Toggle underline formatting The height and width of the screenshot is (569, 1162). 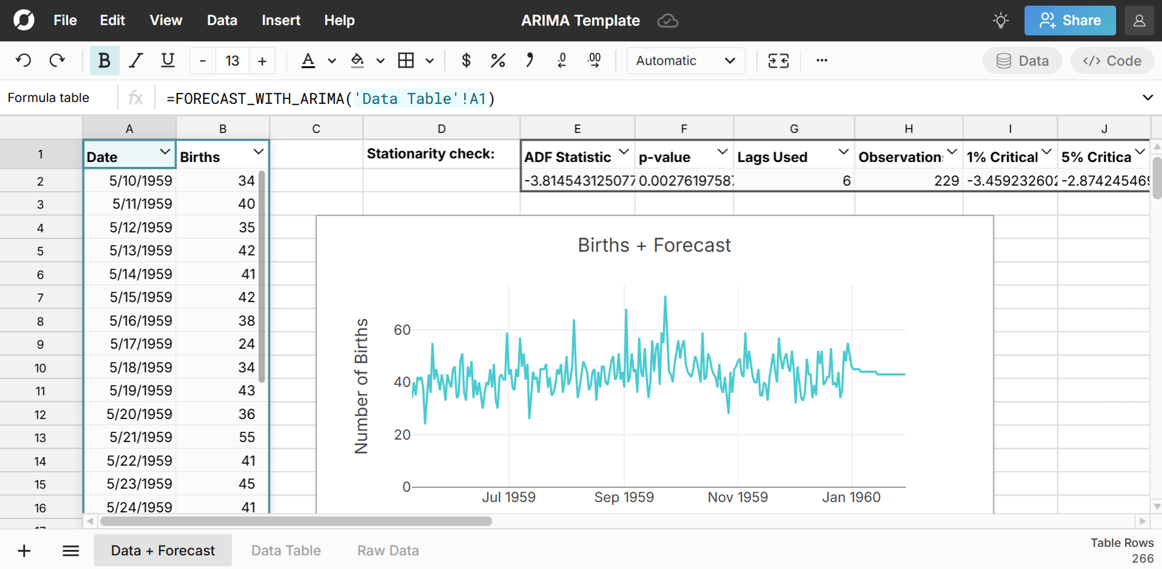coord(168,61)
